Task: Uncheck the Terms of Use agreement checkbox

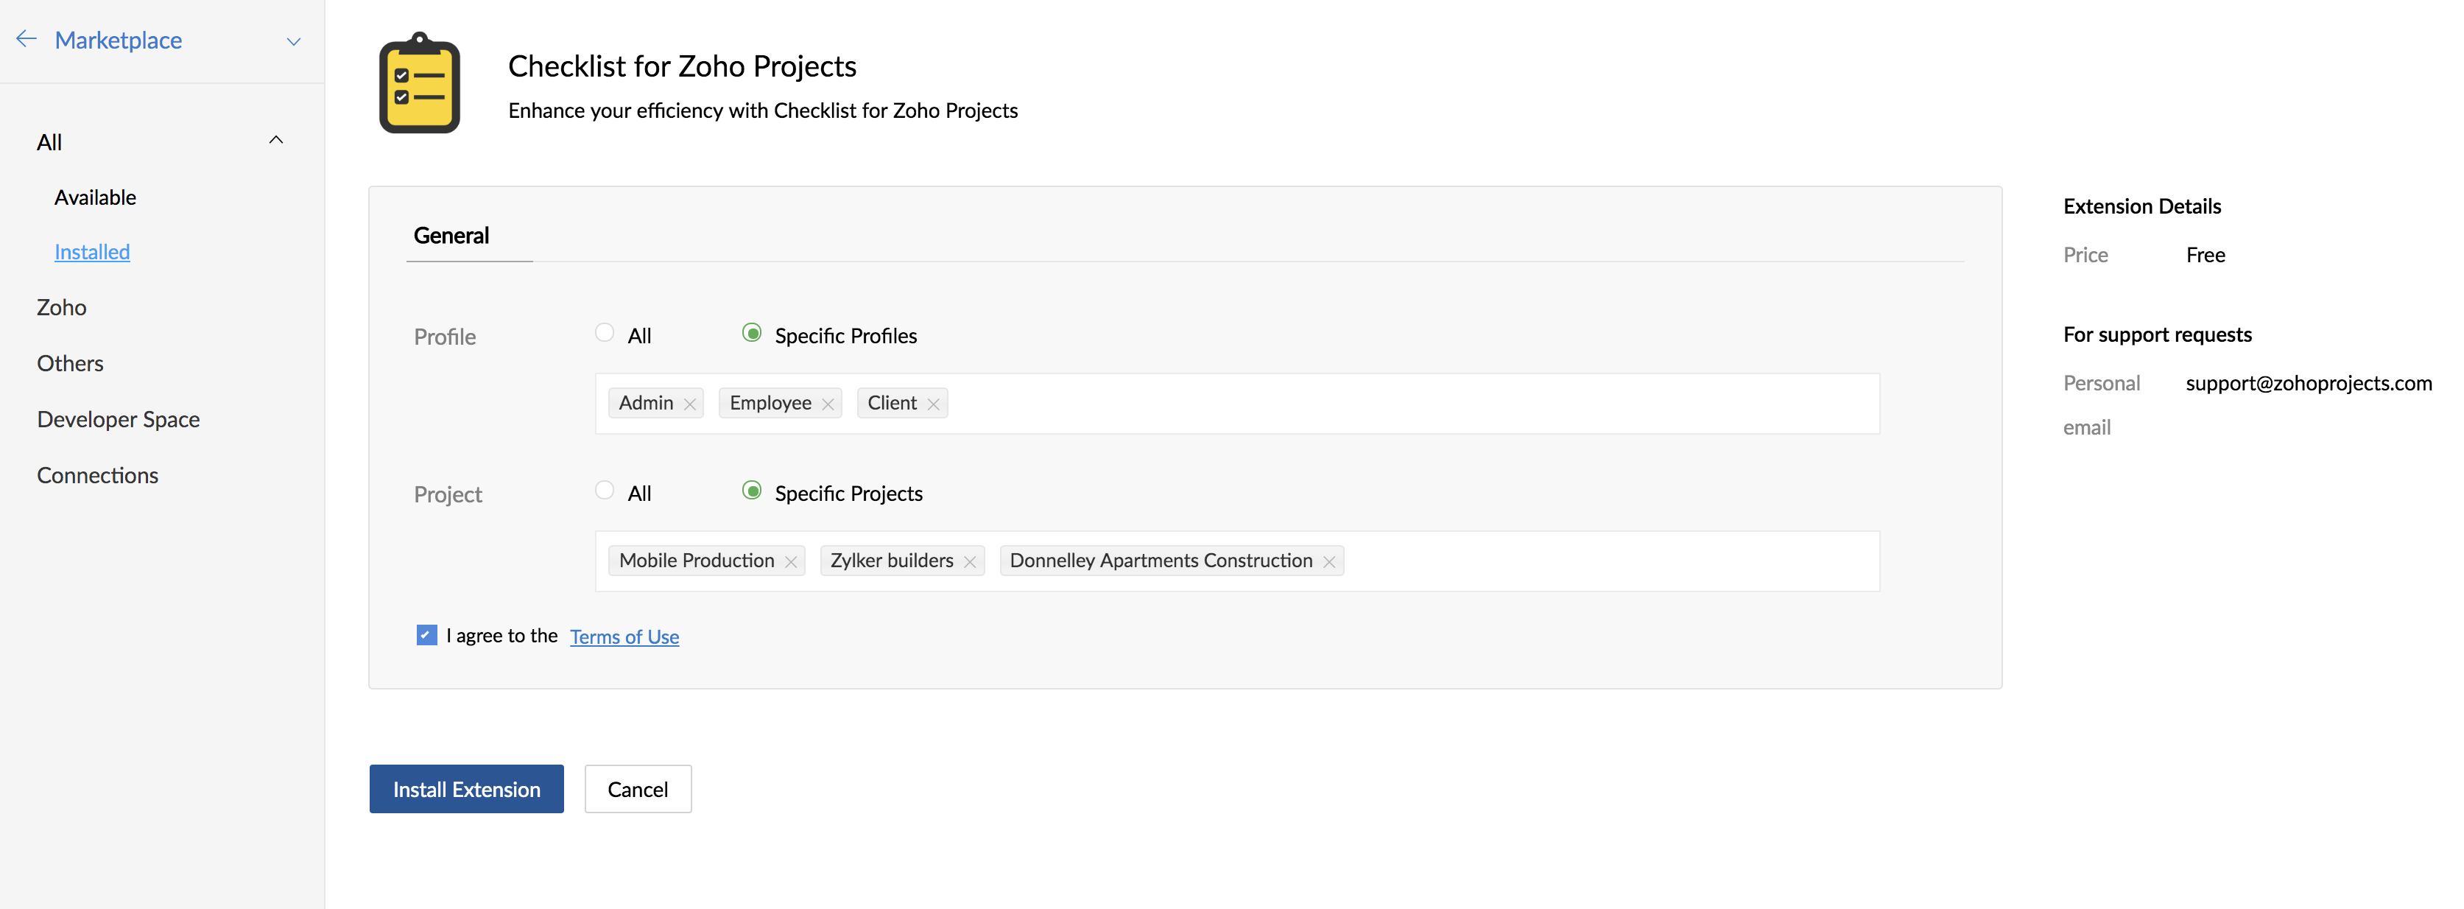Action: (x=426, y=634)
